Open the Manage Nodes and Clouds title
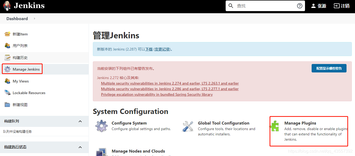Image resolution: width=355 pixels, height=156 pixels. [138, 151]
